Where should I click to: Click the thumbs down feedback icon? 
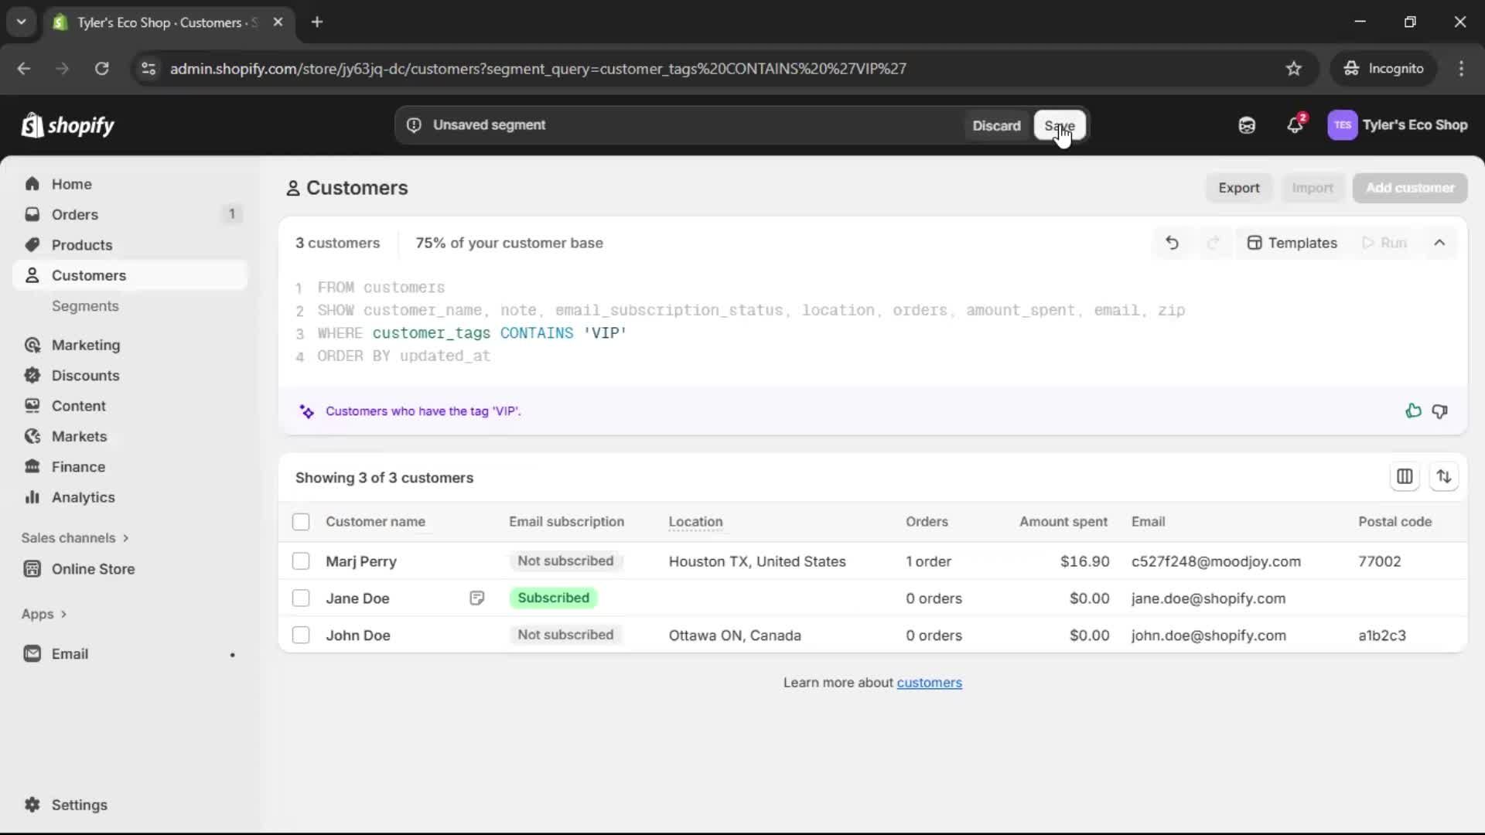click(1439, 411)
